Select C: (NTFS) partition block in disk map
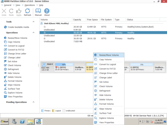 64,67
